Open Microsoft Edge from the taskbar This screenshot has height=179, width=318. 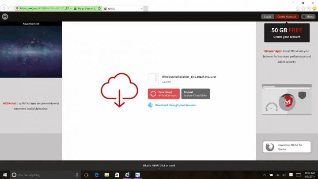coord(96,175)
